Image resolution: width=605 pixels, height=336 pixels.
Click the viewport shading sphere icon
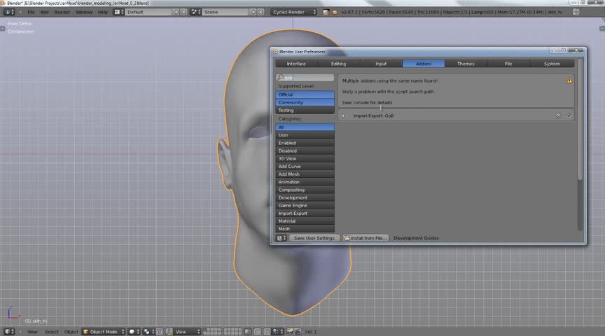click(132, 332)
